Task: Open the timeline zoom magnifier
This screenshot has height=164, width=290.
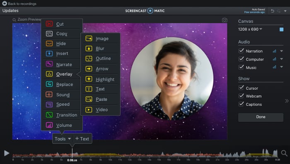Action: (284, 153)
